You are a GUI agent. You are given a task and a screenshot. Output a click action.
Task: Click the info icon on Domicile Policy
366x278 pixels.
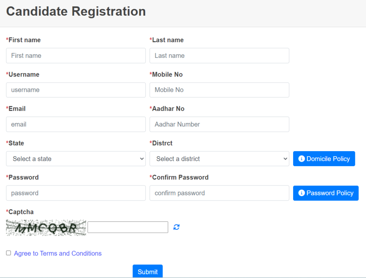coord(301,159)
